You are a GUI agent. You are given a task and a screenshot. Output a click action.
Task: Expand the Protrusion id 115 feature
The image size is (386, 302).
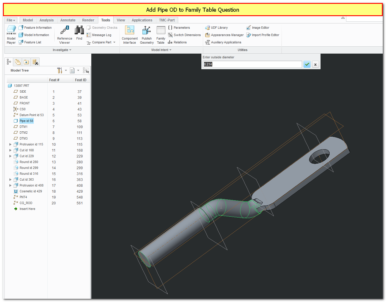[11, 144]
